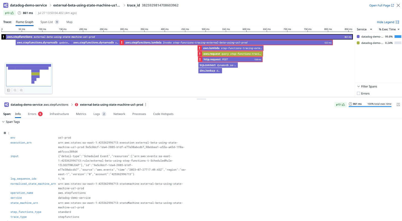Open the Info span tab
The width and height of the screenshot is (402, 221).
coord(18,114)
